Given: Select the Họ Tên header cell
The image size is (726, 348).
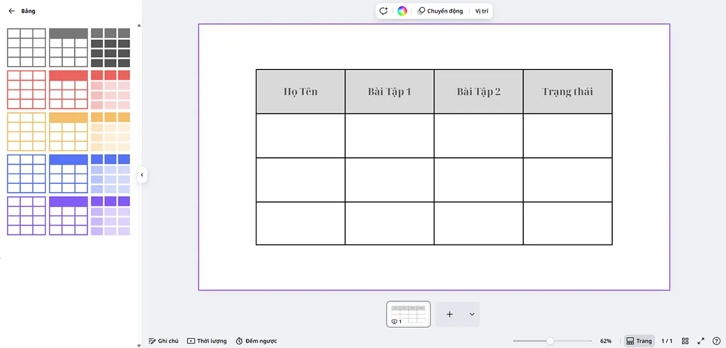Looking at the screenshot, I should 301,91.
